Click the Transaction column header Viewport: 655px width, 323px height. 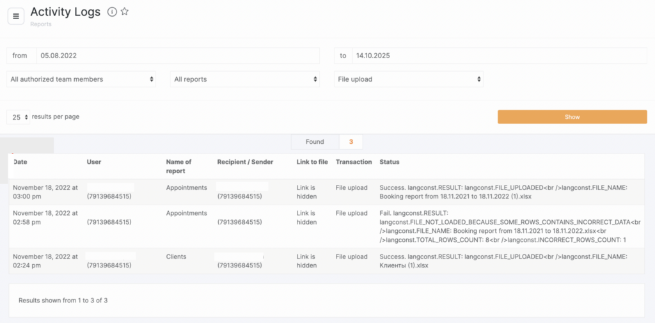click(354, 162)
